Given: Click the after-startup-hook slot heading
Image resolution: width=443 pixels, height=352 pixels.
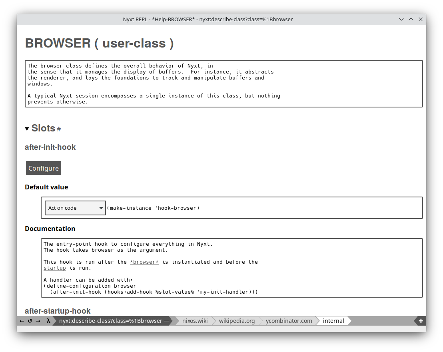Looking at the screenshot, I should click(58, 311).
